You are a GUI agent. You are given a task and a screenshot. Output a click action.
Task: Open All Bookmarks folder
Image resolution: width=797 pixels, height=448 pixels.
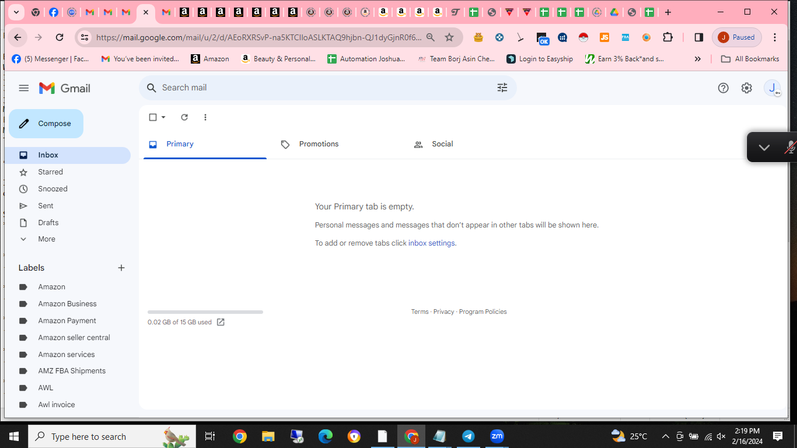click(750, 59)
